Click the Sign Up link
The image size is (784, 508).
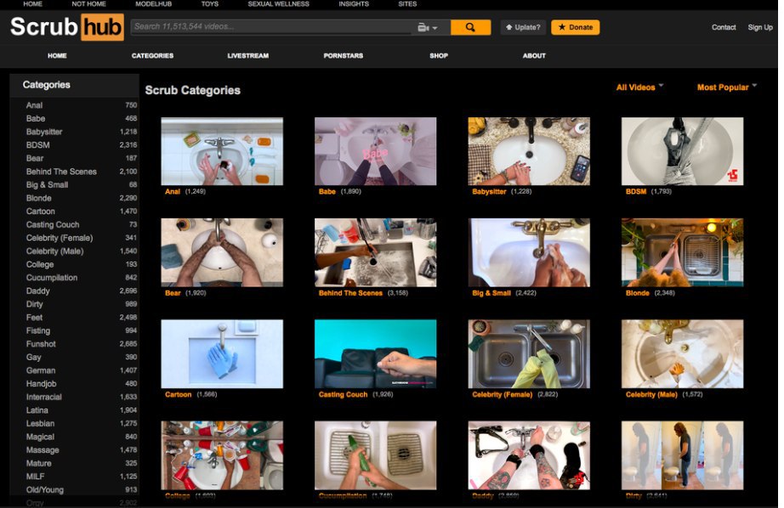tap(760, 27)
